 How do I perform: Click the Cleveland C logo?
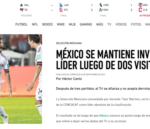(140, 10)
